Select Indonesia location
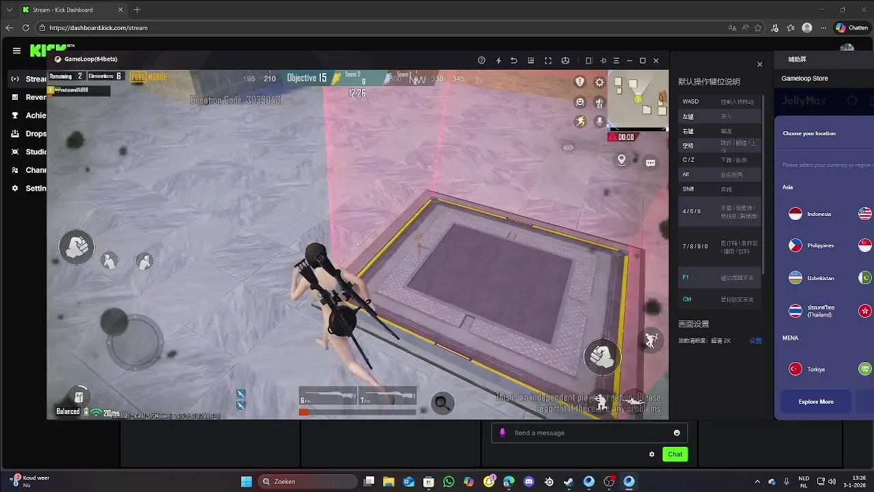874x492 pixels. pyautogui.click(x=811, y=214)
